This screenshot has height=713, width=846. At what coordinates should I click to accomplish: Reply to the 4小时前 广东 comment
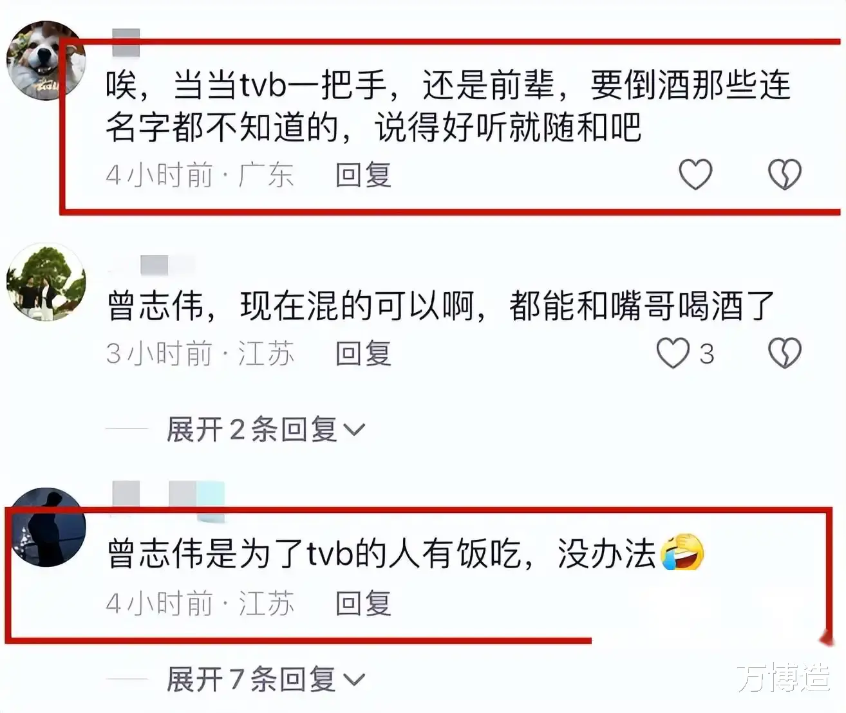point(364,175)
